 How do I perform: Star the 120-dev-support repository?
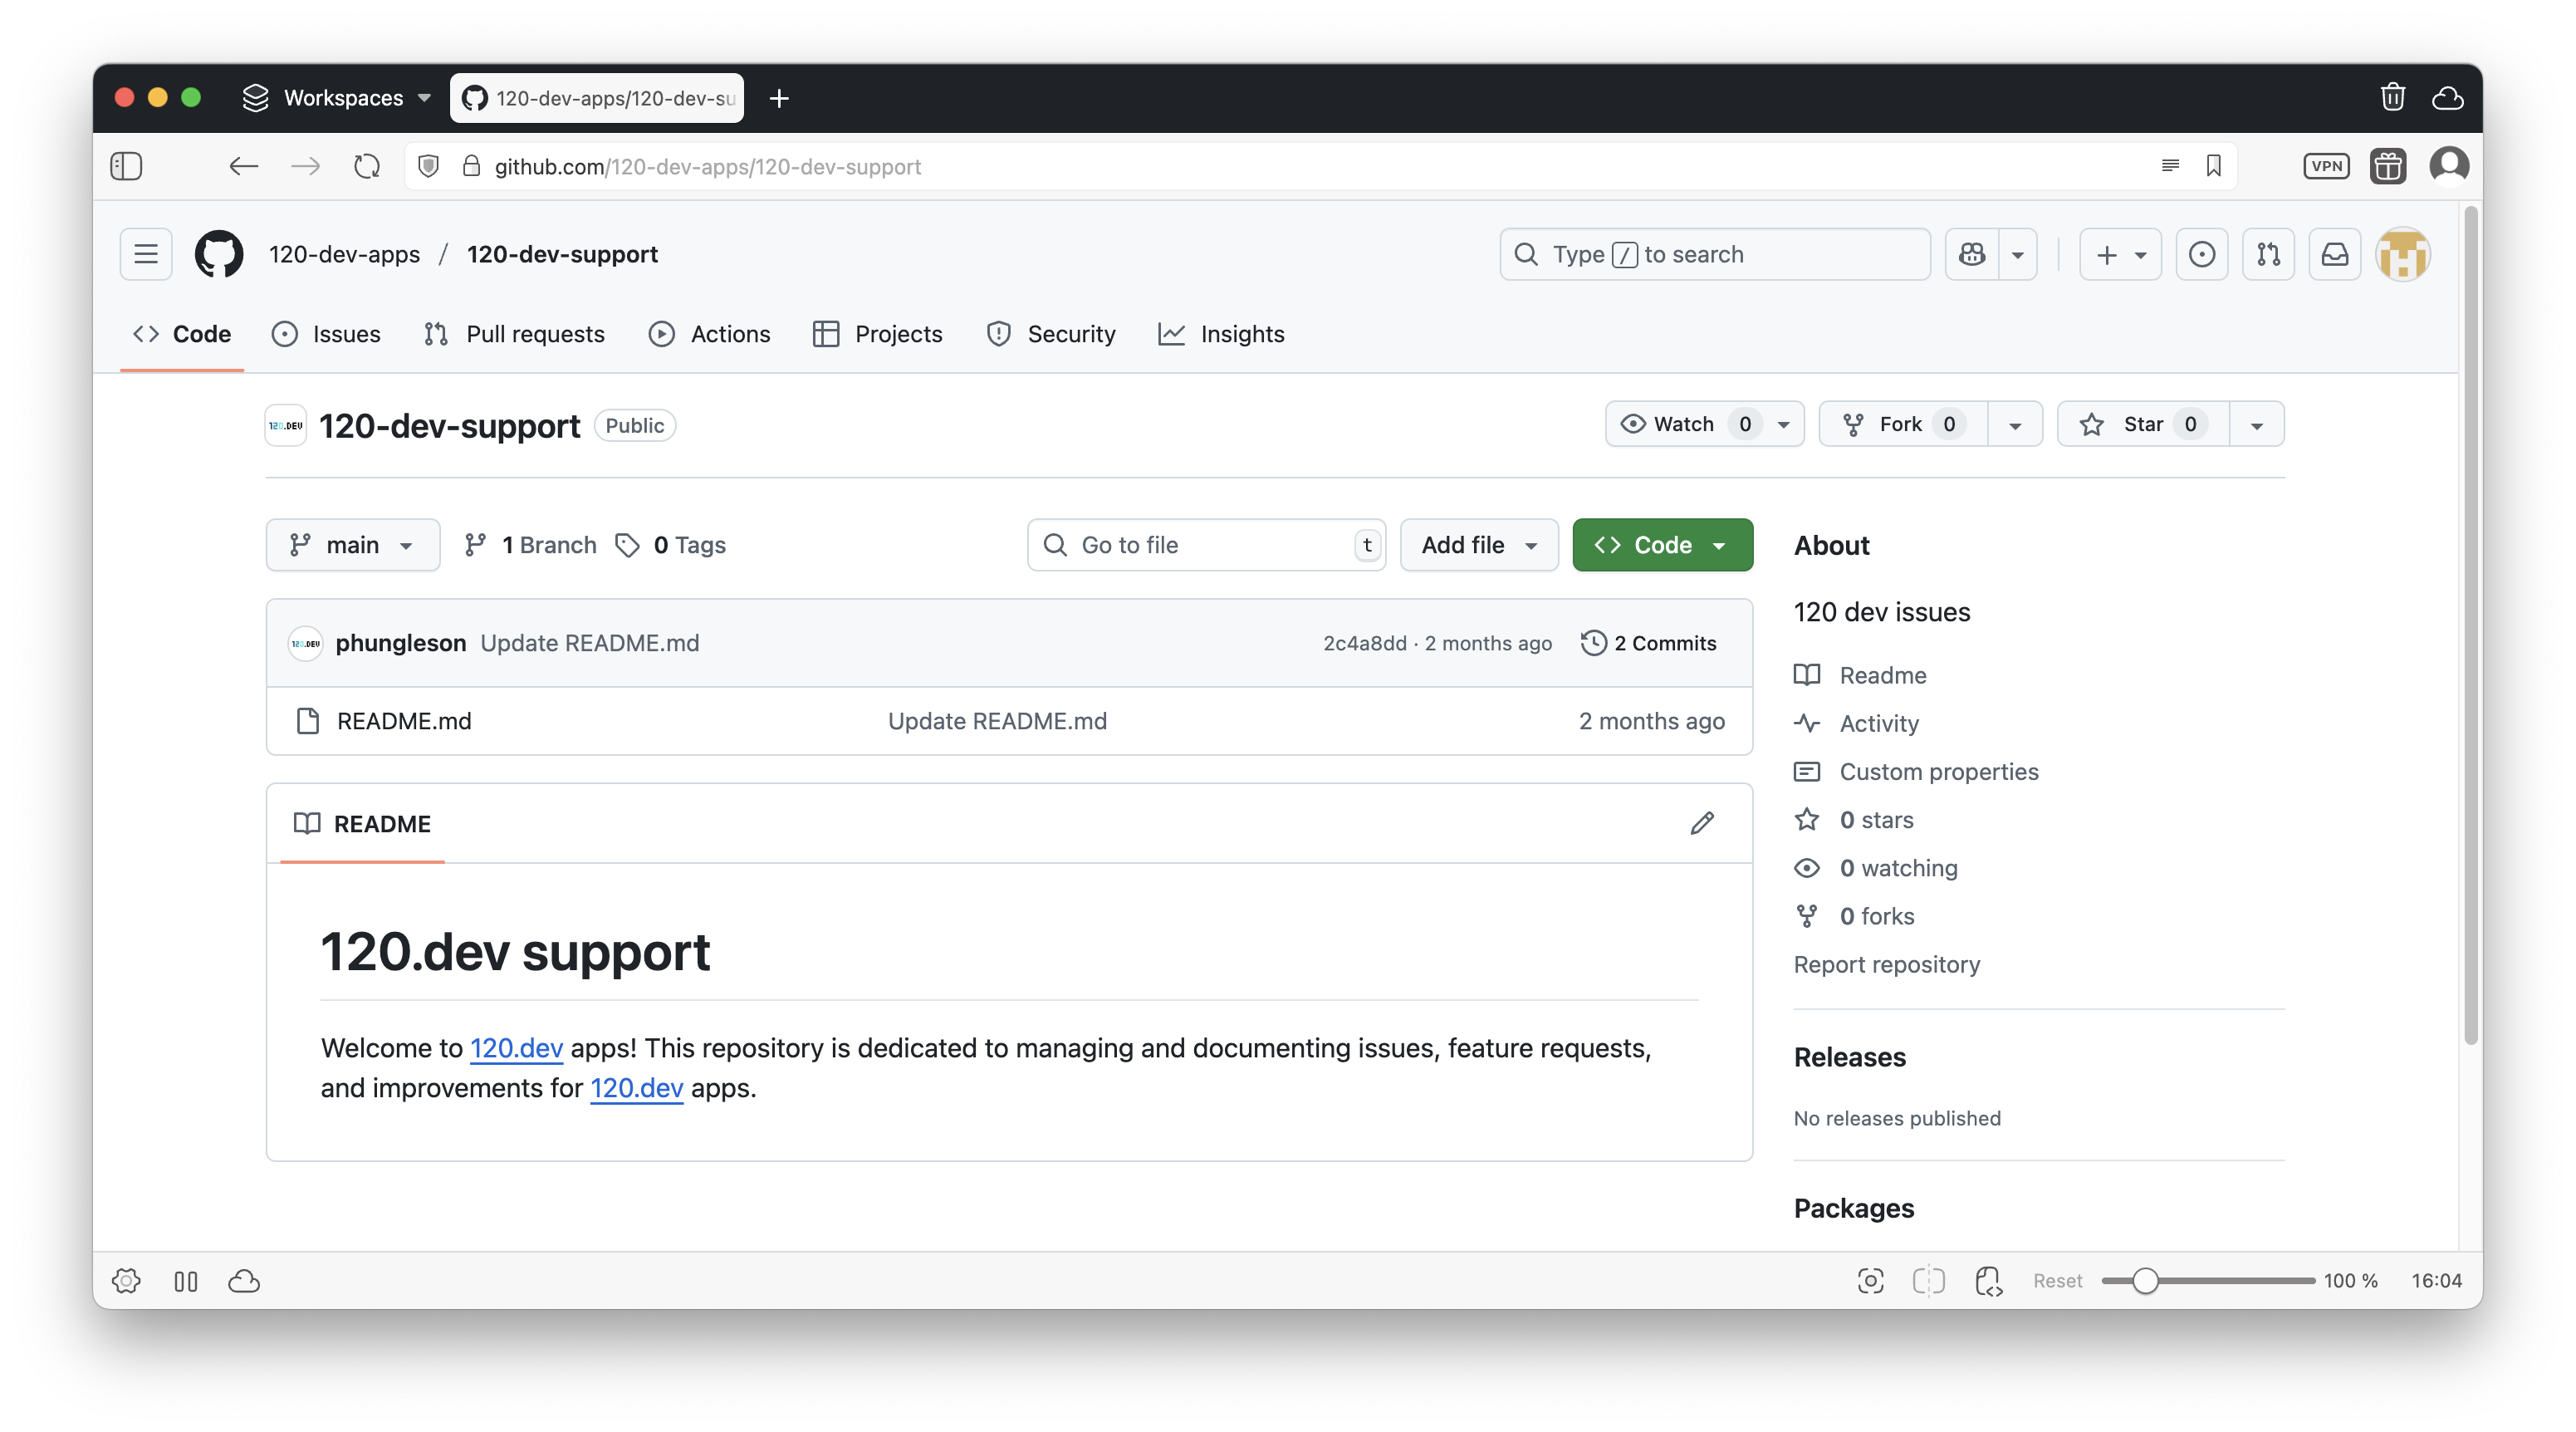coord(2136,424)
